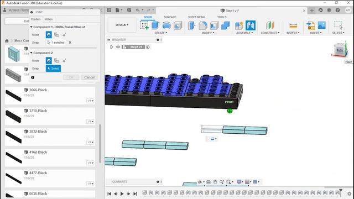Screen dimensions: 354x199
Task: Select the Revolve tool
Action: (166, 25)
